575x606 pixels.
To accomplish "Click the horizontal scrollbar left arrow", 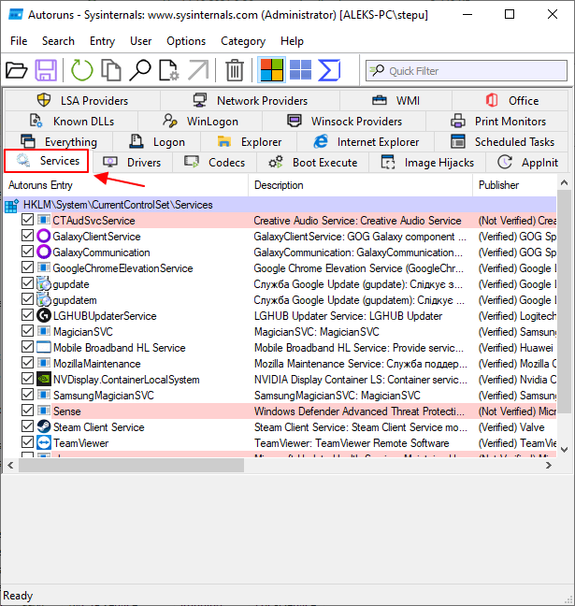I will click(x=10, y=466).
